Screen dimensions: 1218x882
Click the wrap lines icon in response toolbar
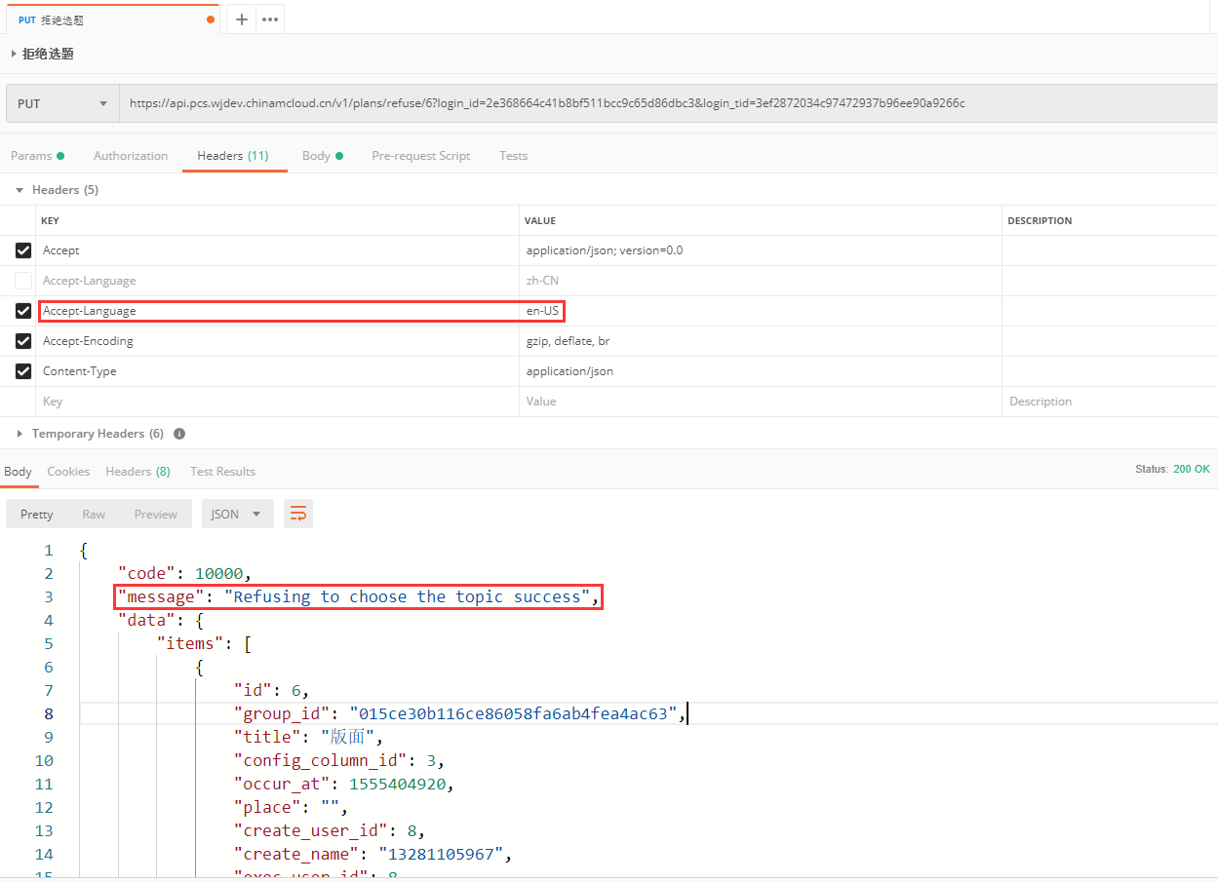tap(298, 514)
